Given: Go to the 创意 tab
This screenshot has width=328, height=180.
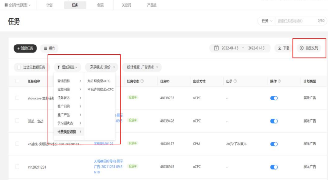Looking at the screenshot, I should (100, 5).
